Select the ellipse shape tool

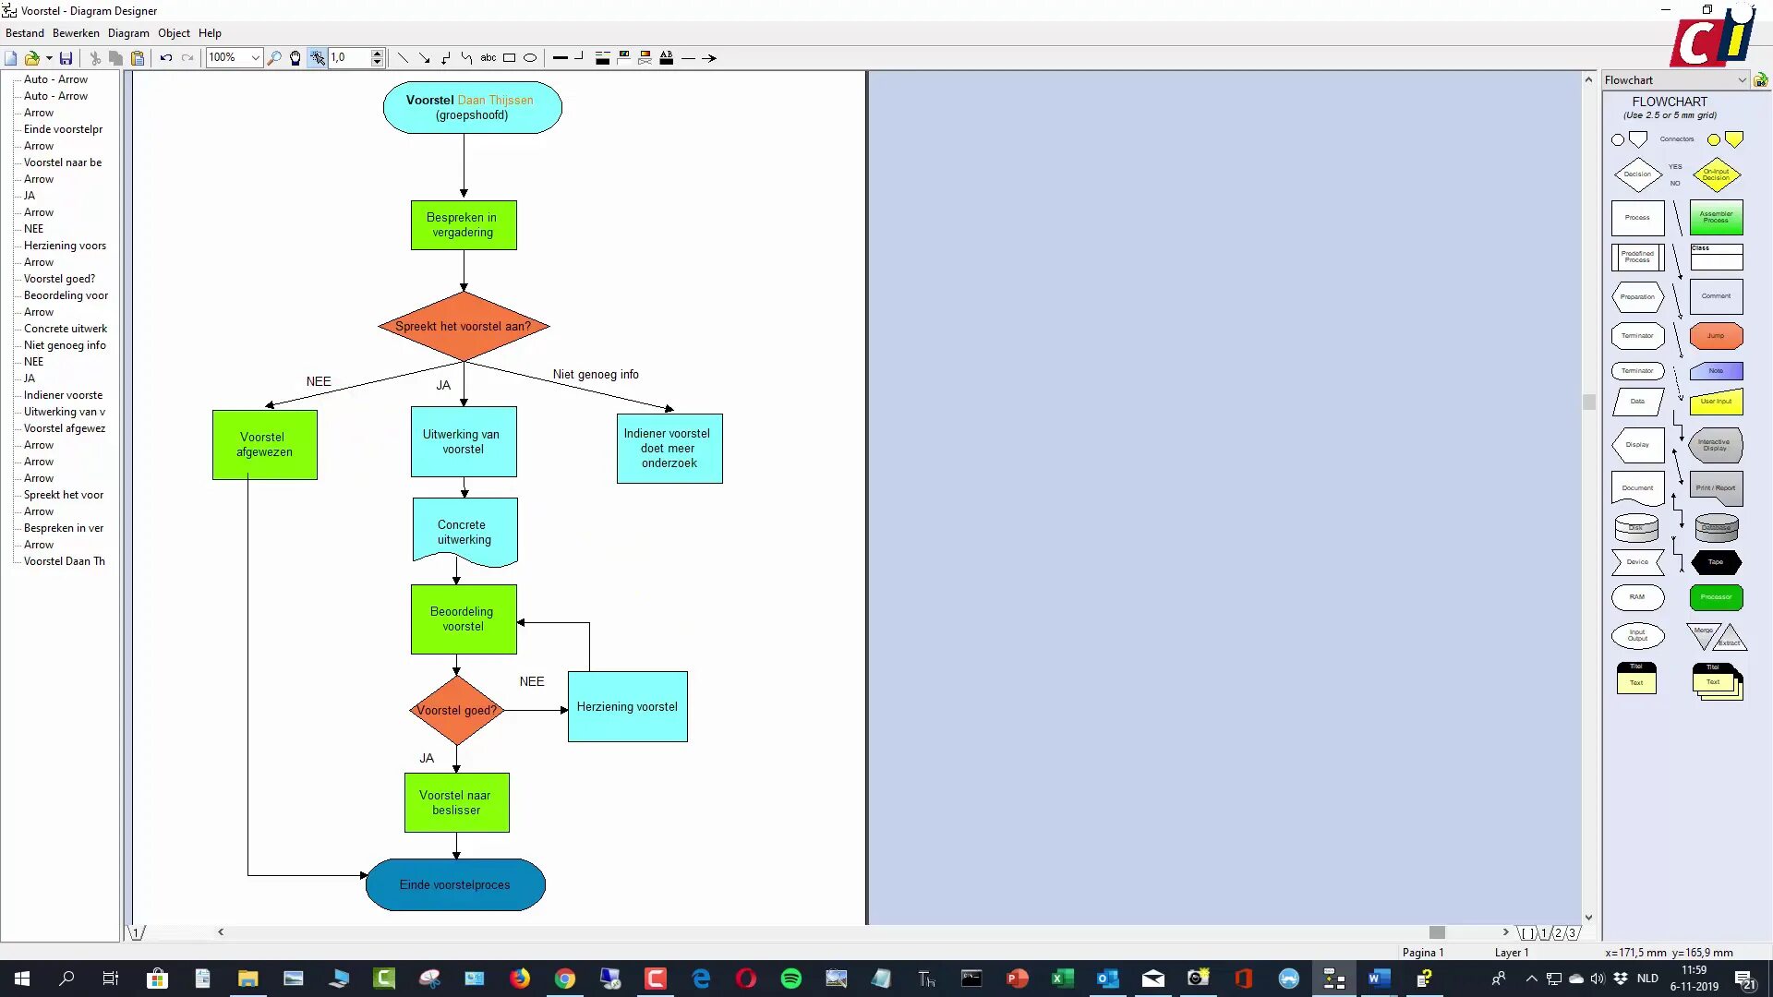click(x=530, y=58)
